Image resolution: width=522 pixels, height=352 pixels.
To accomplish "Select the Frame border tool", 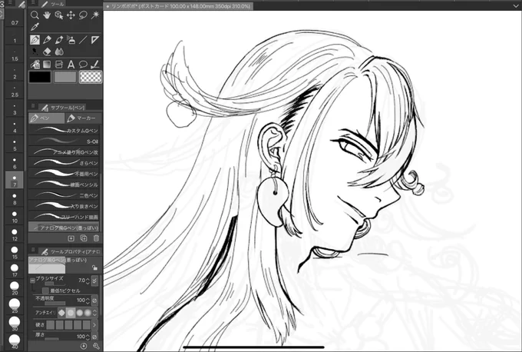I will (59, 65).
